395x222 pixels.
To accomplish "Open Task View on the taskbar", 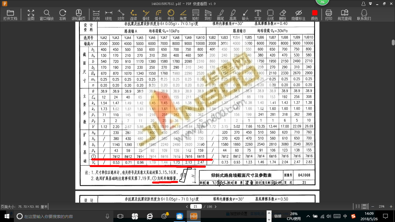I will [x=120, y=216].
